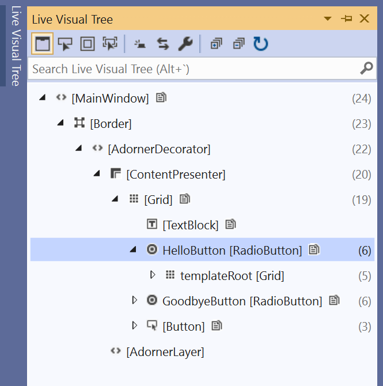The width and height of the screenshot is (383, 386).
Task: Collapse the [ContentPresenter] node
Action: [97, 173]
